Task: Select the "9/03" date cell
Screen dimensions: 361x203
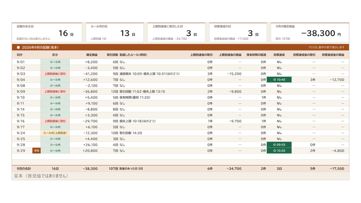Action: pos(21,74)
